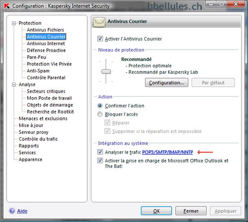Select Antivirus Fichiers in the tree
248x222 pixels.
[x=45, y=30]
